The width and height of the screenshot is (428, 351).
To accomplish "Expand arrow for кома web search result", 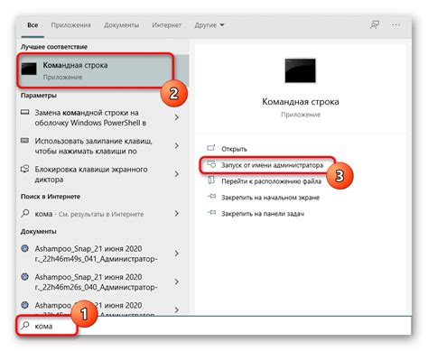I will tap(177, 214).
